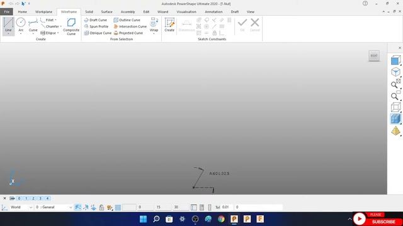
Task: Toggle level 2 in the levels bar
Action: point(33,198)
